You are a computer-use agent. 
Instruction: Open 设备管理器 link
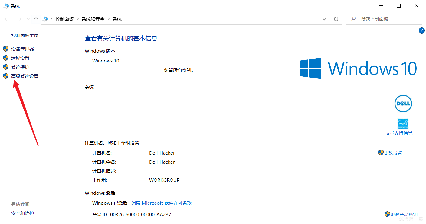[x=23, y=49]
